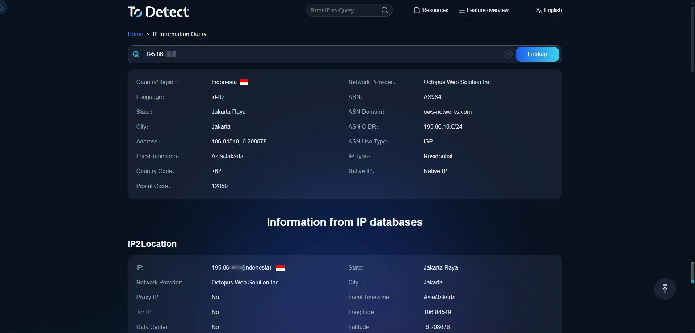Click the Octopus Web Solution Inc provider name

tap(457, 82)
